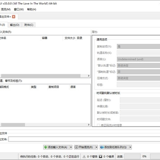Click the tracks list horizontal scrollbar thumb
Screen dimensions: 160x160
tap(13, 124)
